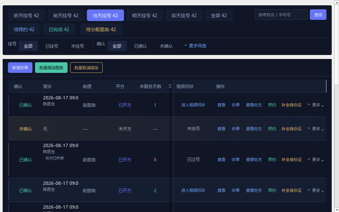Viewport: 339px width, 212px height.
Task: Open the 待分配医助 42 tab
Action: 101,29
